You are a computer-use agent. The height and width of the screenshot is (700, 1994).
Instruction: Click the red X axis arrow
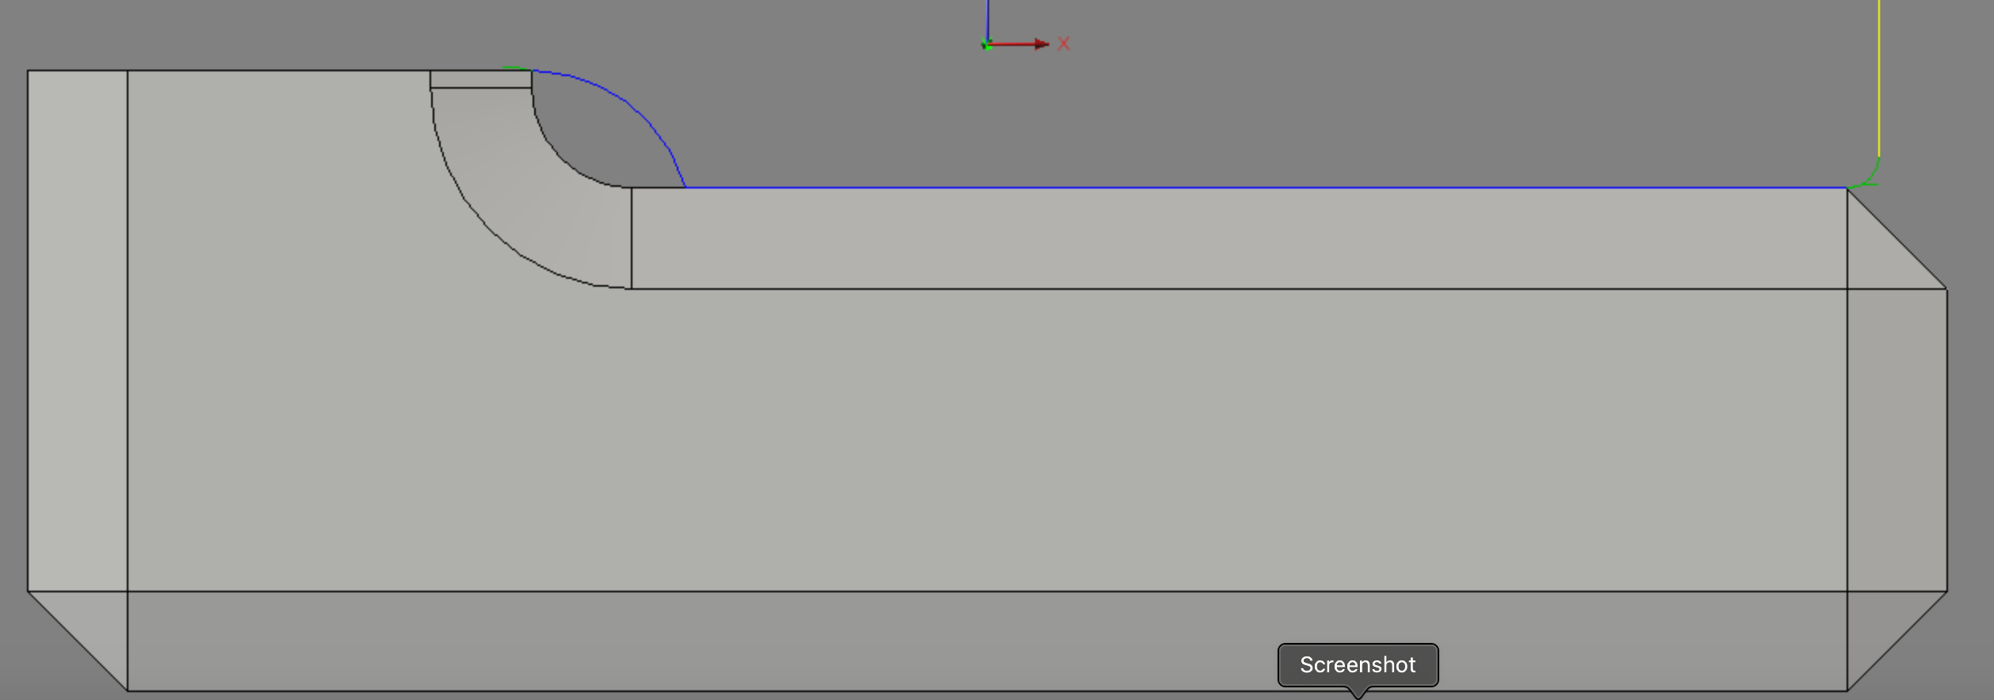[1018, 44]
